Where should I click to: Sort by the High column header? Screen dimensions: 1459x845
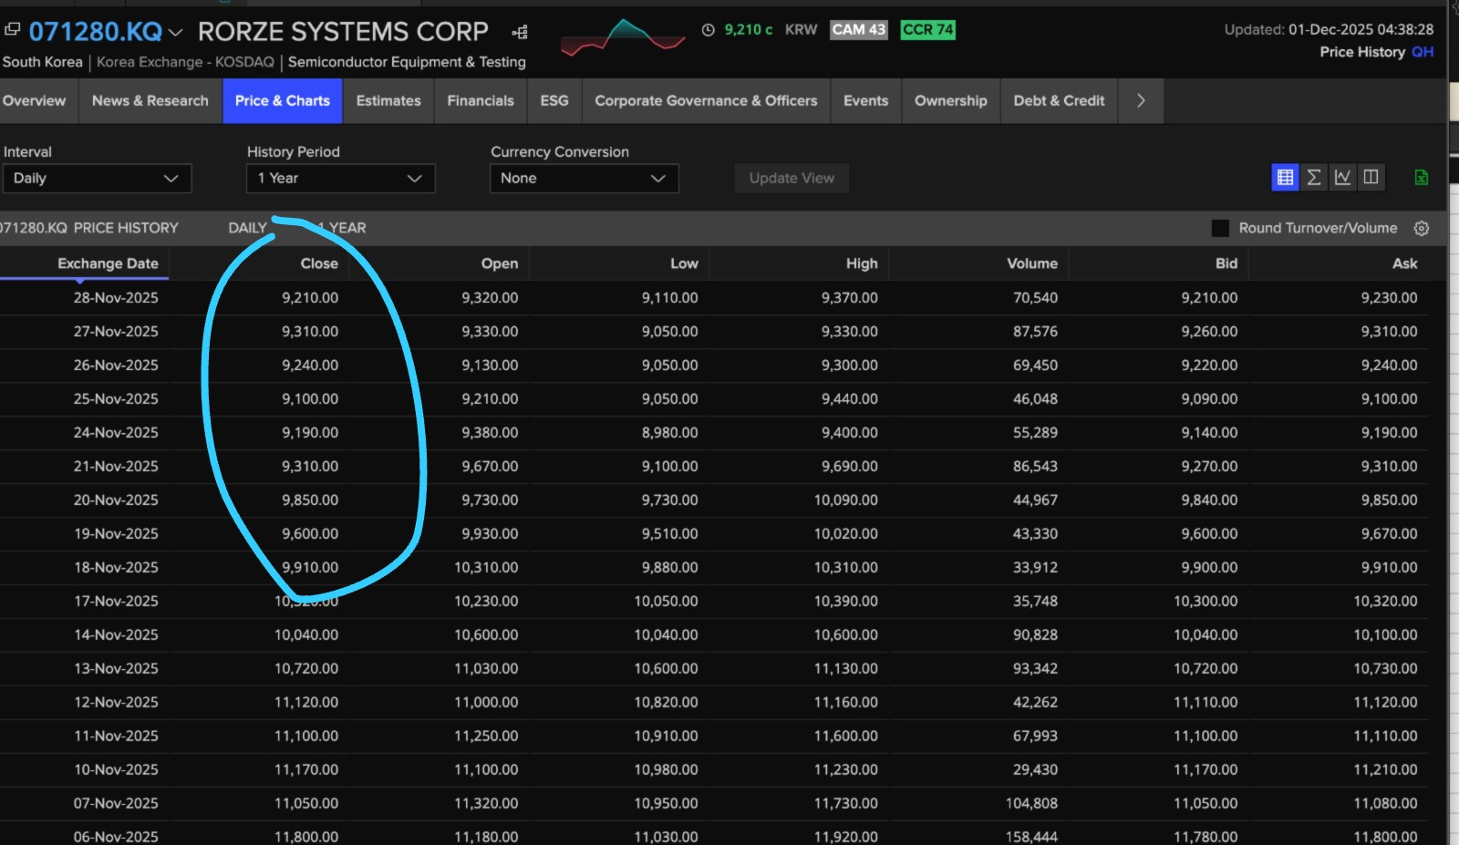[862, 263]
